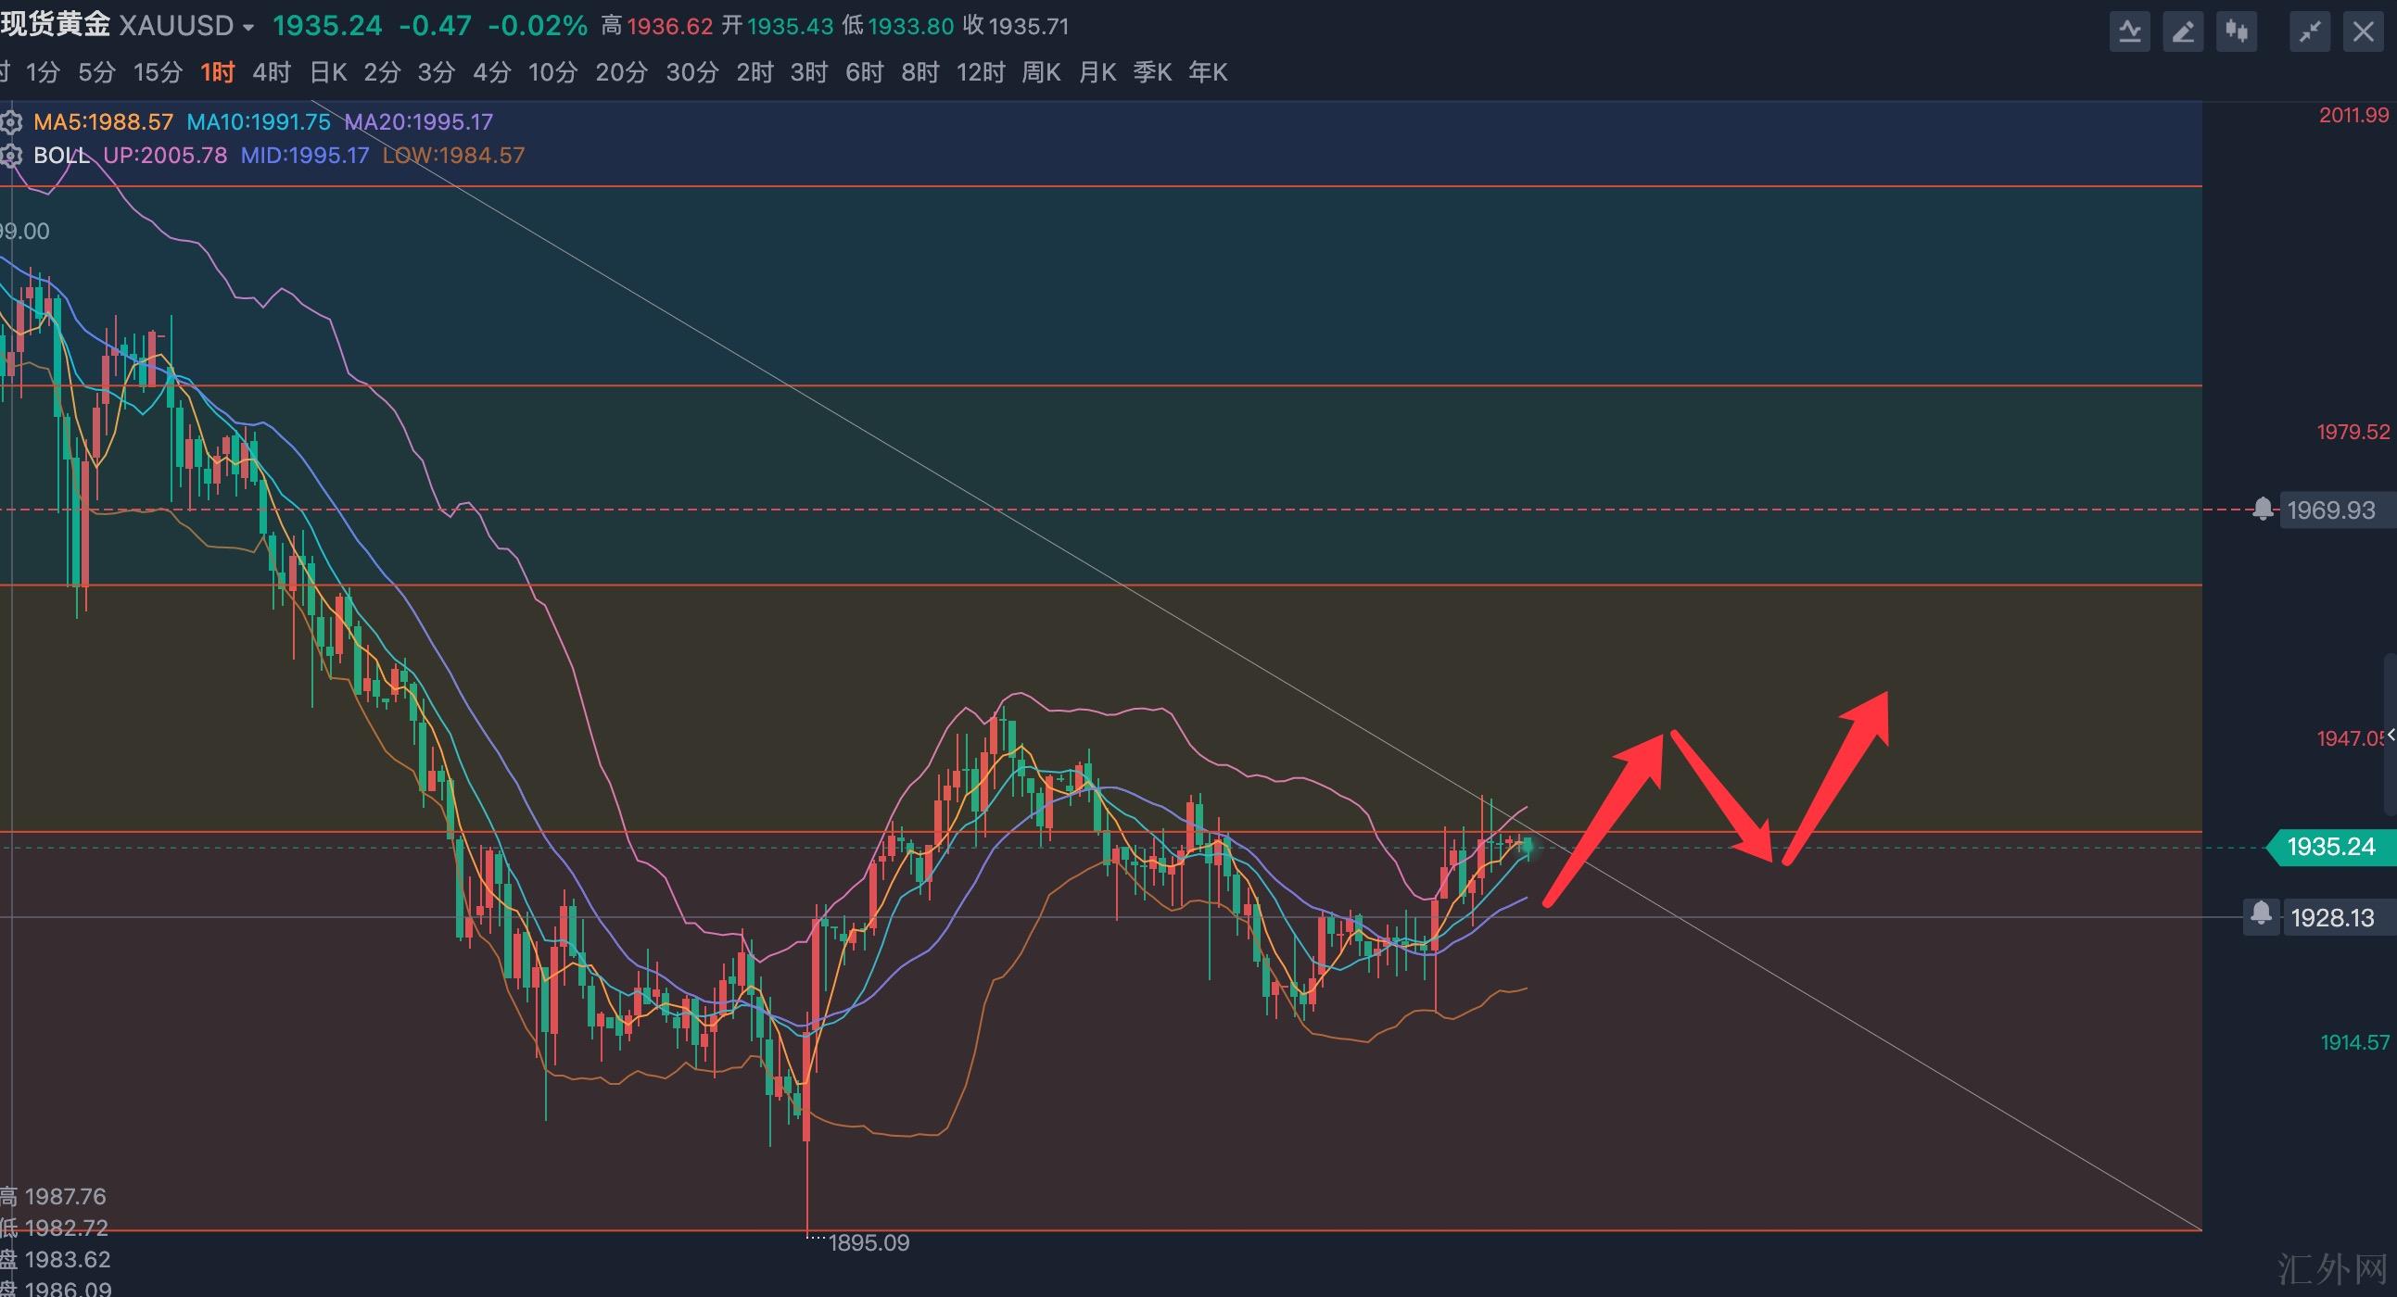Click the shrink fullscreen arrows icon

pyautogui.click(x=2310, y=33)
